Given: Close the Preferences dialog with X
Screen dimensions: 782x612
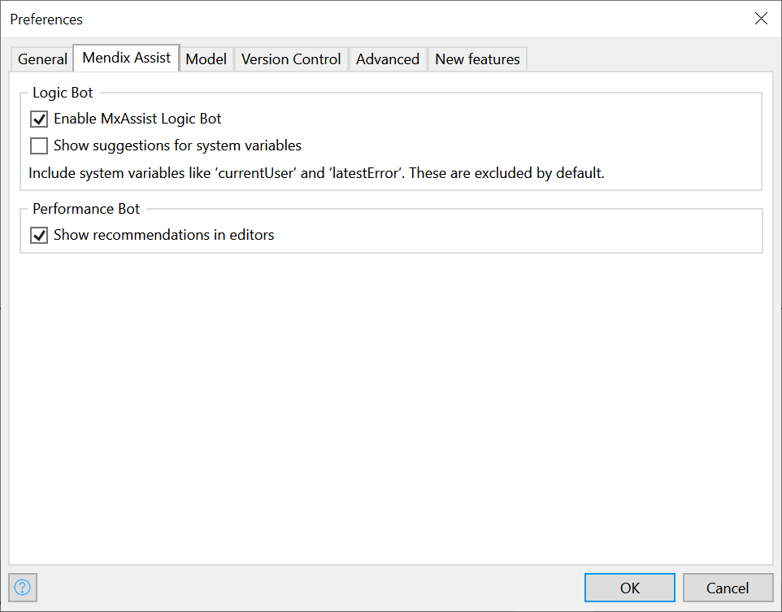Looking at the screenshot, I should pos(761,19).
